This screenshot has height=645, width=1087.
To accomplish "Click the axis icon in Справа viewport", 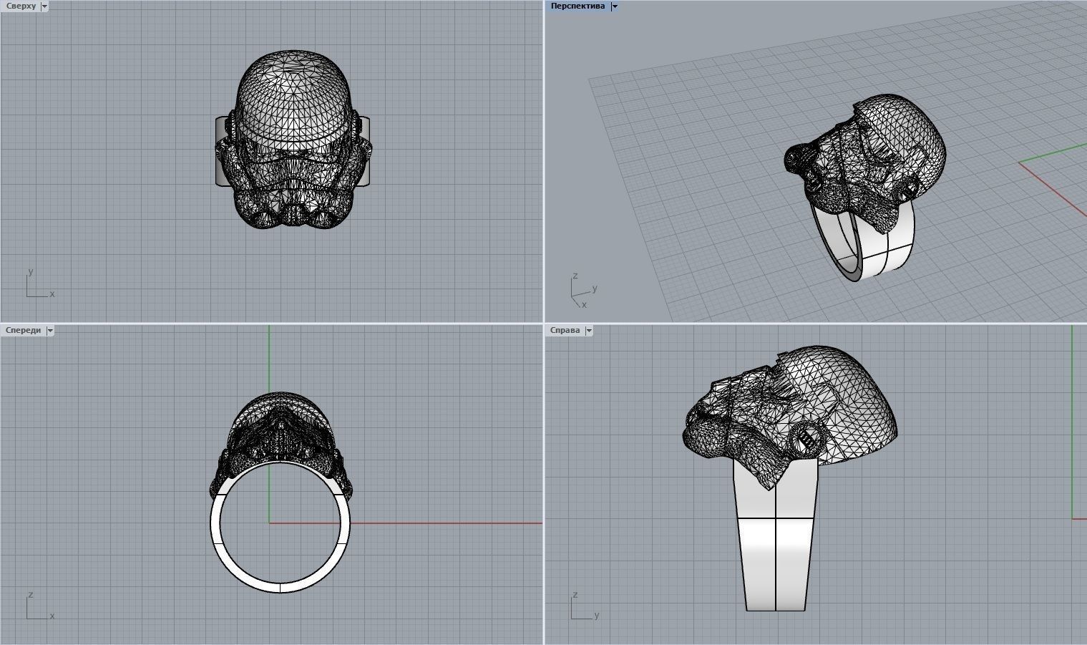I will tap(585, 606).
